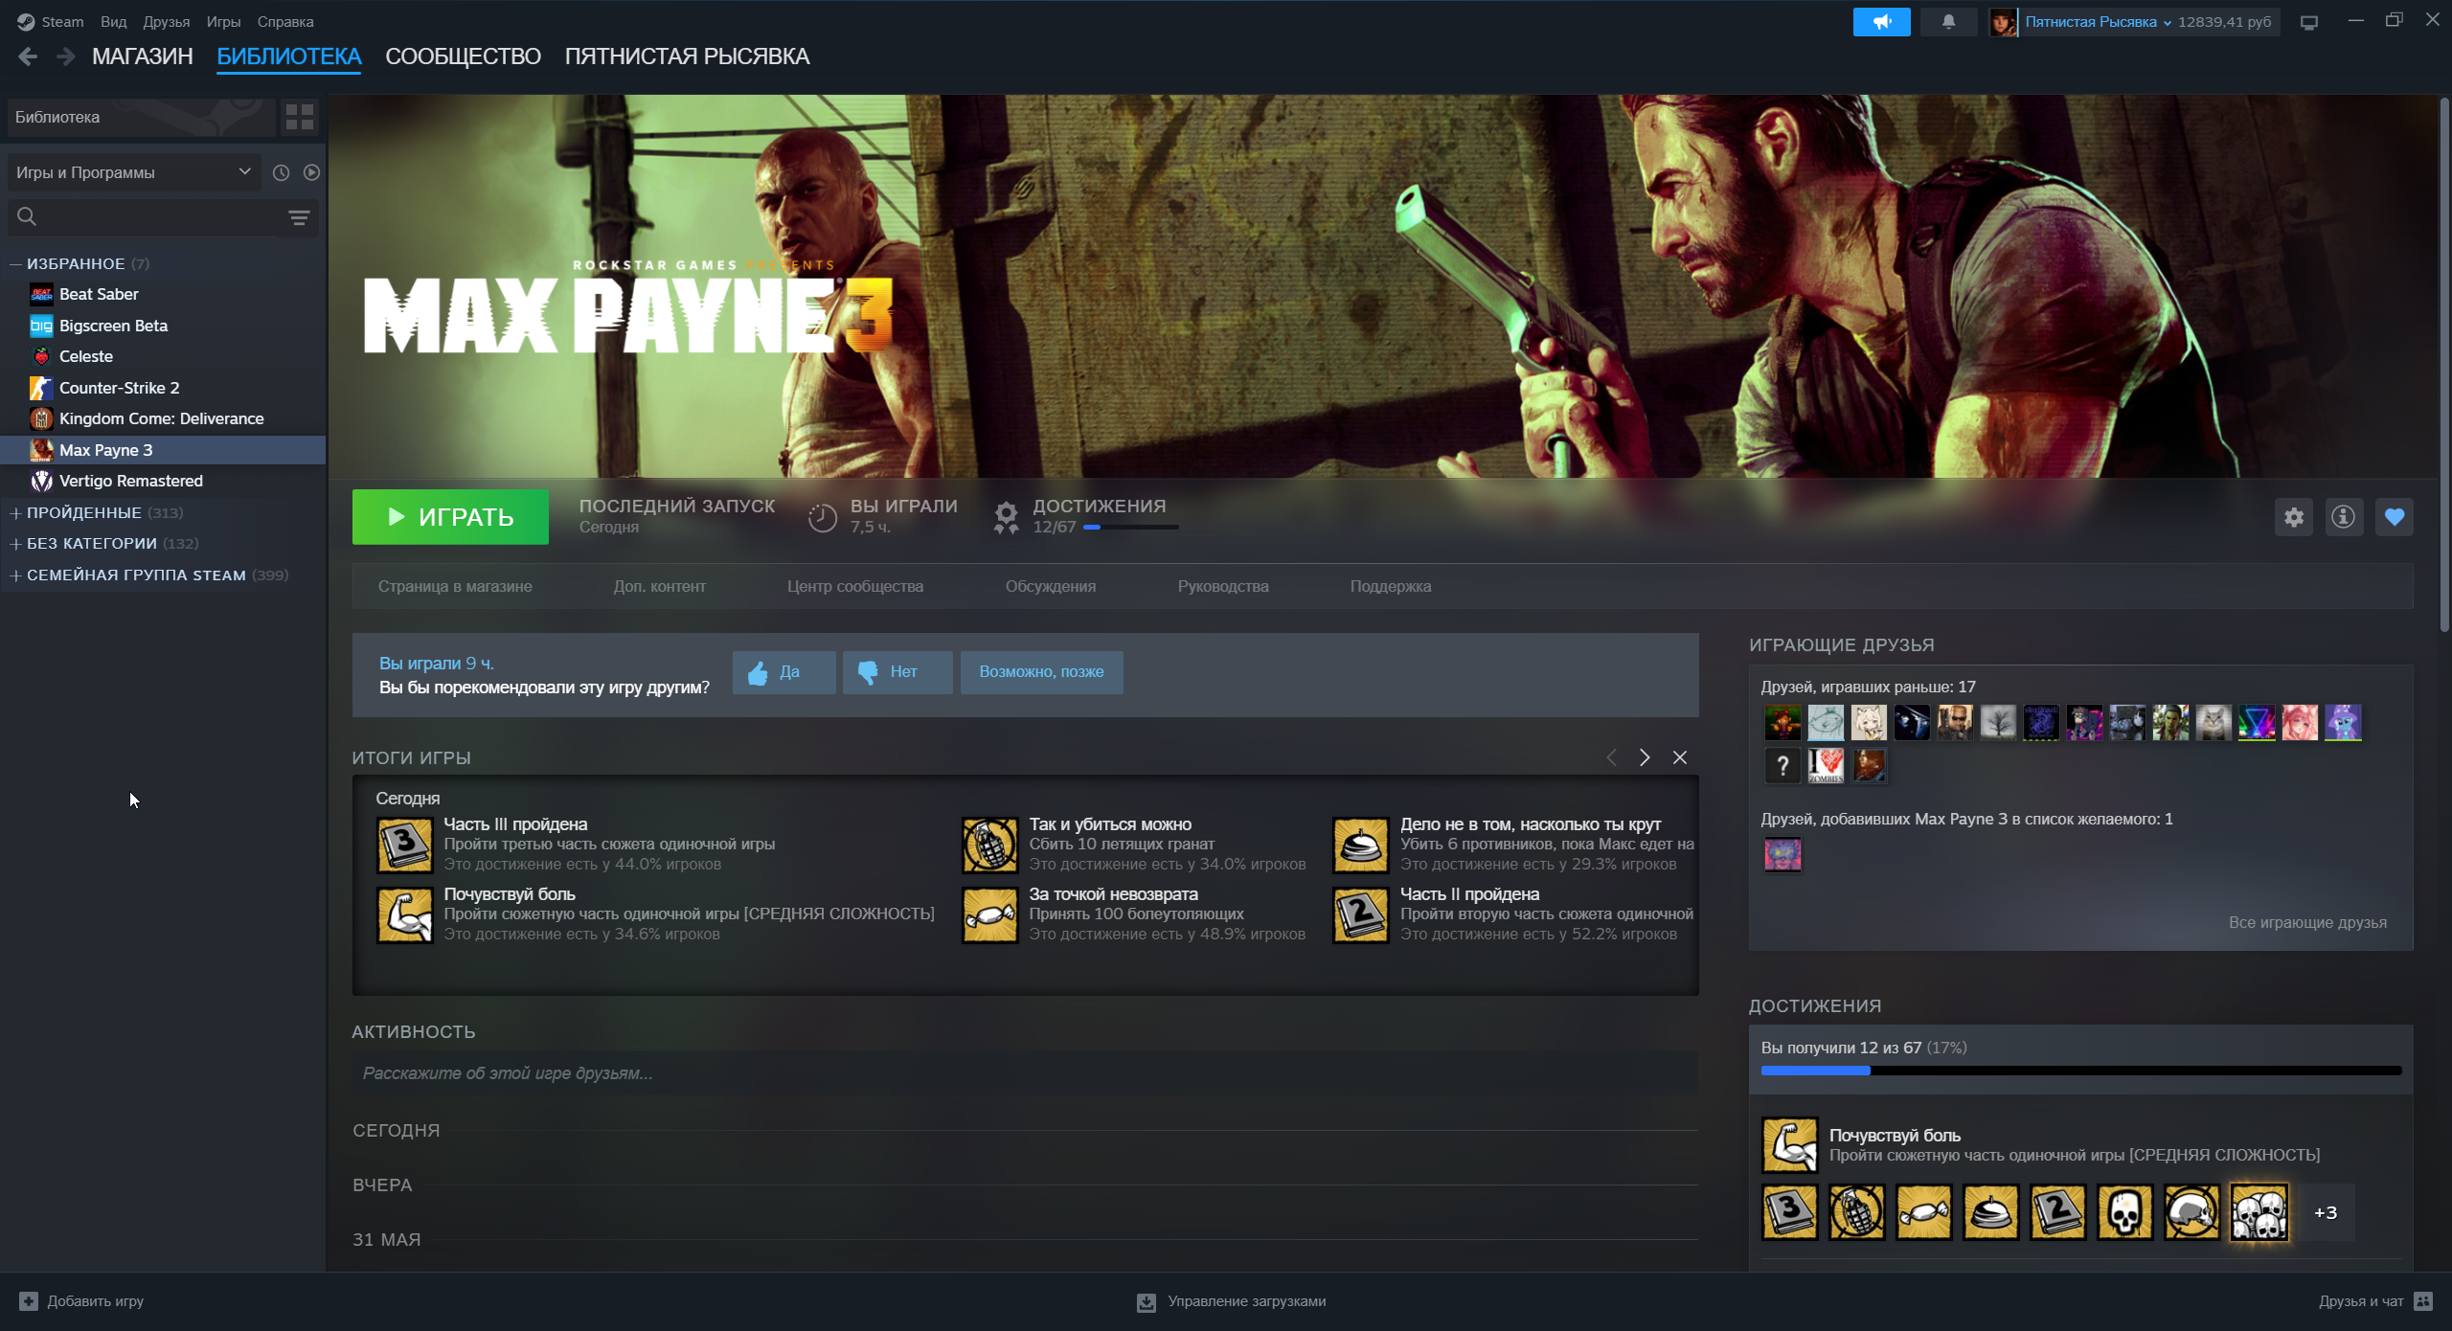Open the 'За точкой невозврата' pill achievement icon
The image size is (2452, 1331).
(x=989, y=915)
